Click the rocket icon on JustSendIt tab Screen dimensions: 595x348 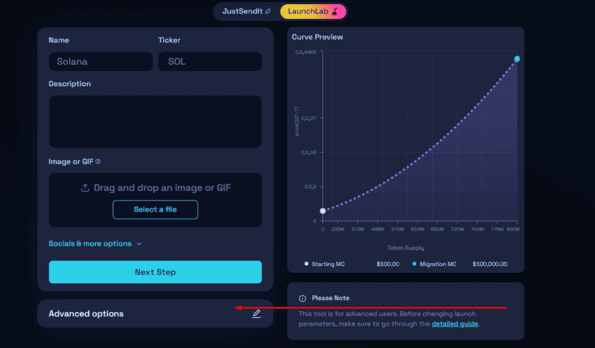(x=268, y=11)
